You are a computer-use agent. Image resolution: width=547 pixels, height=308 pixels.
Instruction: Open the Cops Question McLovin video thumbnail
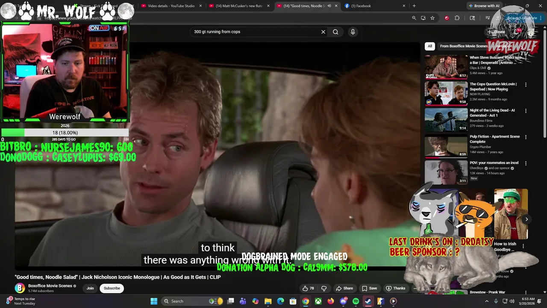click(446, 93)
